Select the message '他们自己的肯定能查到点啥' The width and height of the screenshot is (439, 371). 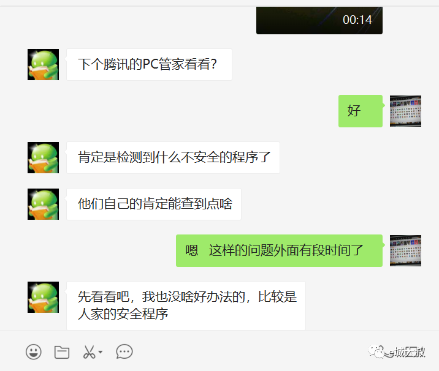tap(154, 204)
